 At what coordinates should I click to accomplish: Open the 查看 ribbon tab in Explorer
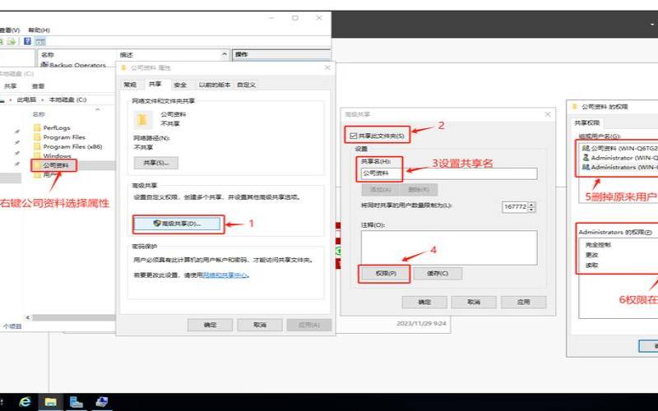click(x=38, y=86)
